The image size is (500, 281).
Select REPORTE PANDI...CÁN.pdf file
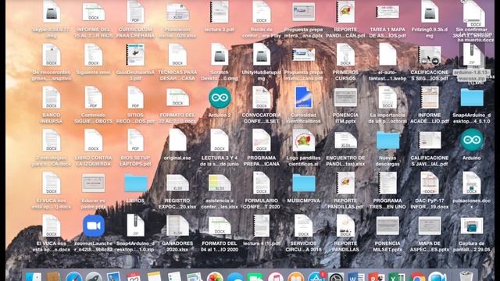pos(345,12)
